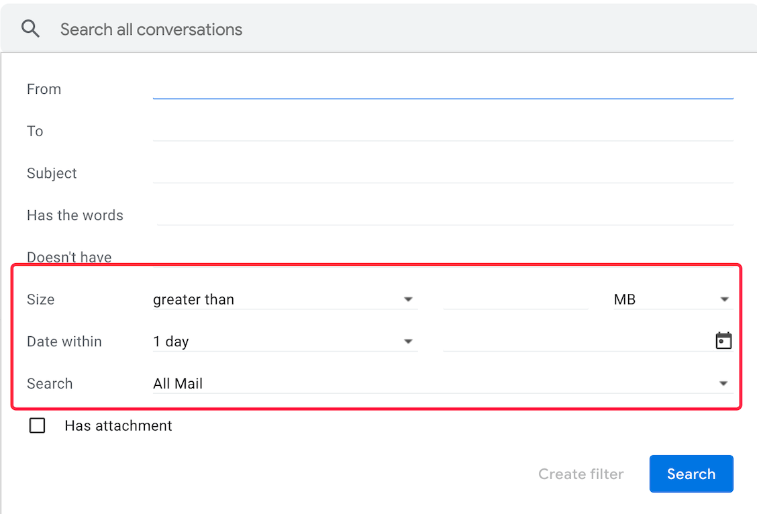Click into the Subject input field

443,172
